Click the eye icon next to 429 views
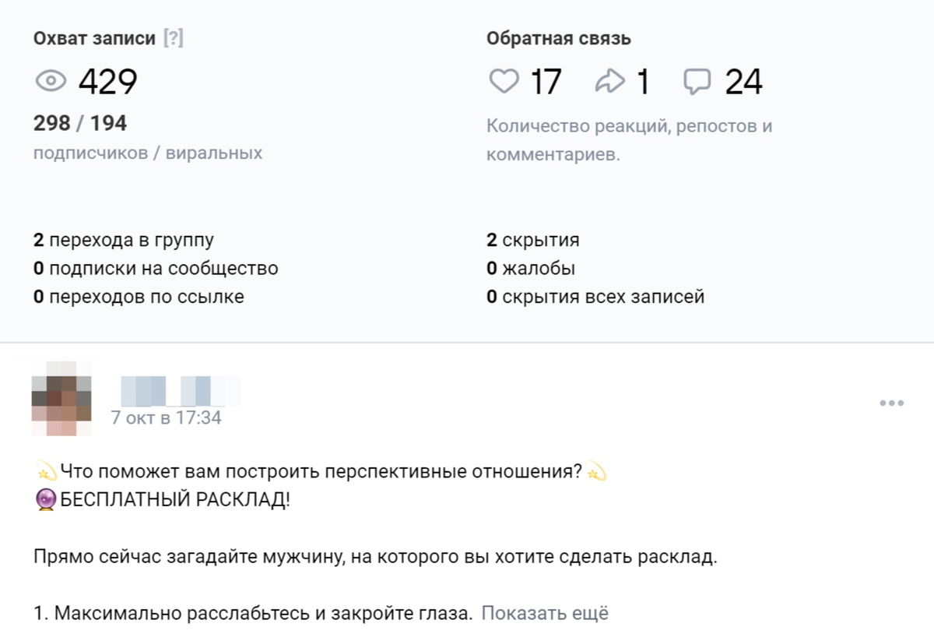This screenshot has width=934, height=634. [x=51, y=81]
